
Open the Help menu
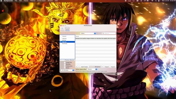(x=56, y=1)
